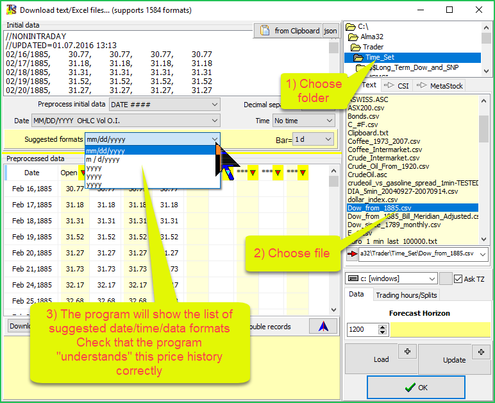
Task: Toggle the Ask TZ checkbox
Action: [458, 279]
